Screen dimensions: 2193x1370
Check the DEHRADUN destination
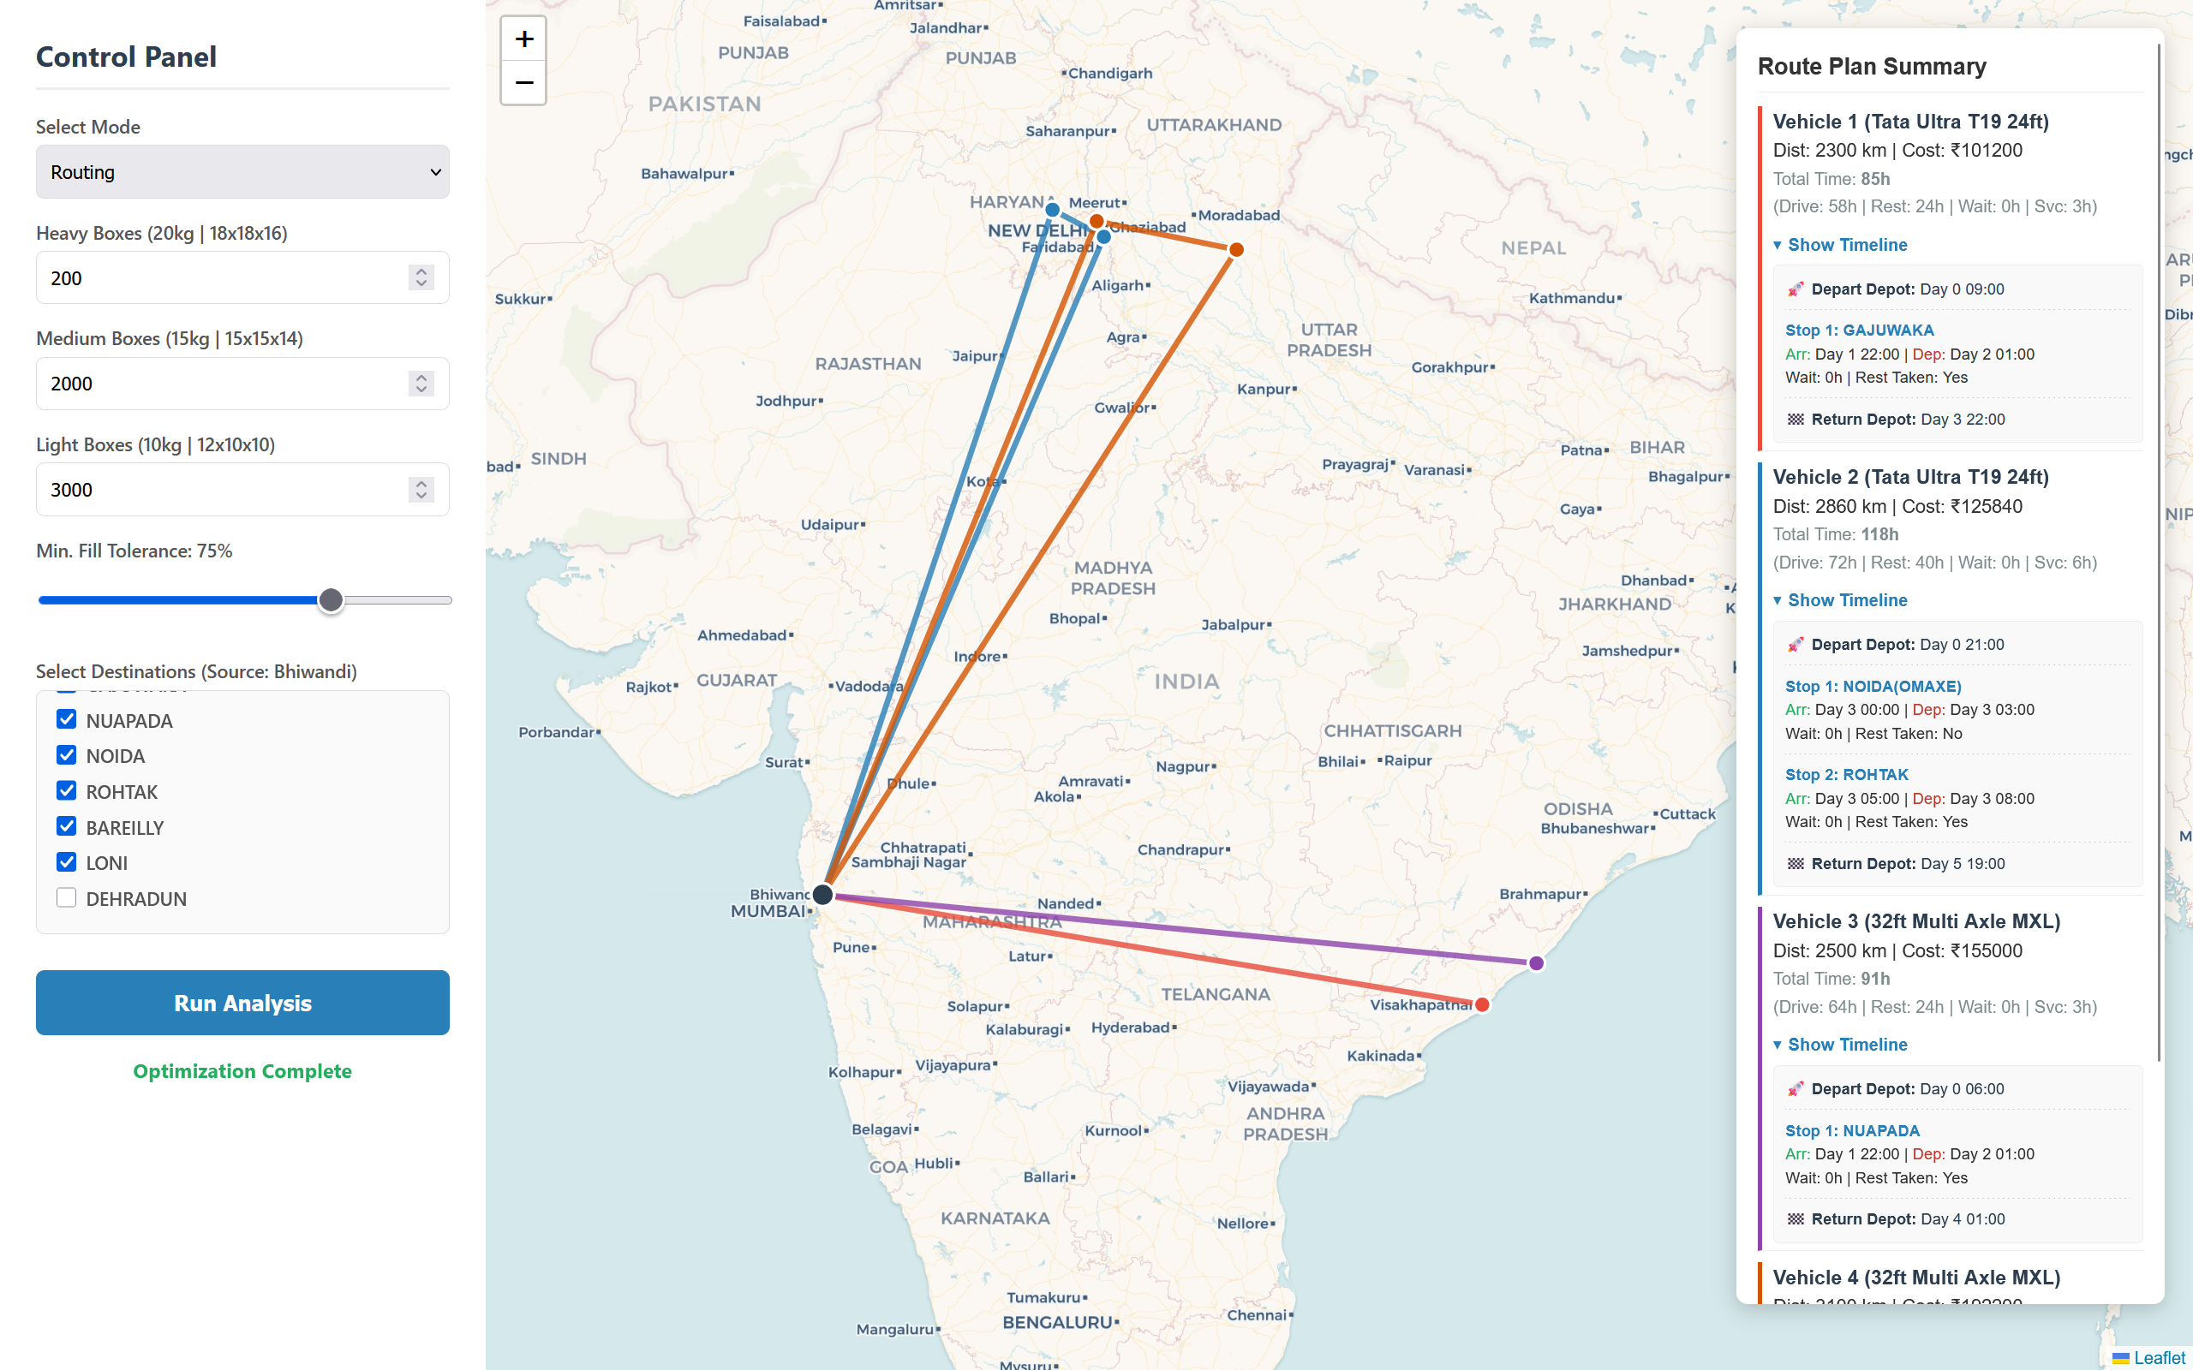coord(66,898)
